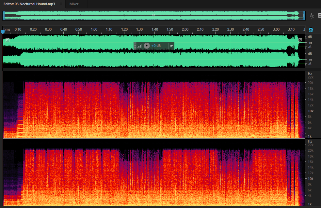Click the 0:30 mark on the time ruler
Viewport: 321px width, 208px height.
click(48, 29)
